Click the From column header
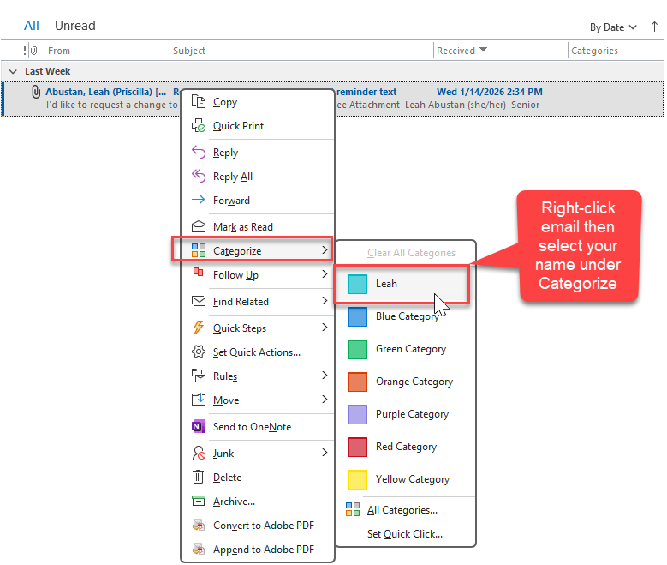Screen dimensions: 667x565 107,51
